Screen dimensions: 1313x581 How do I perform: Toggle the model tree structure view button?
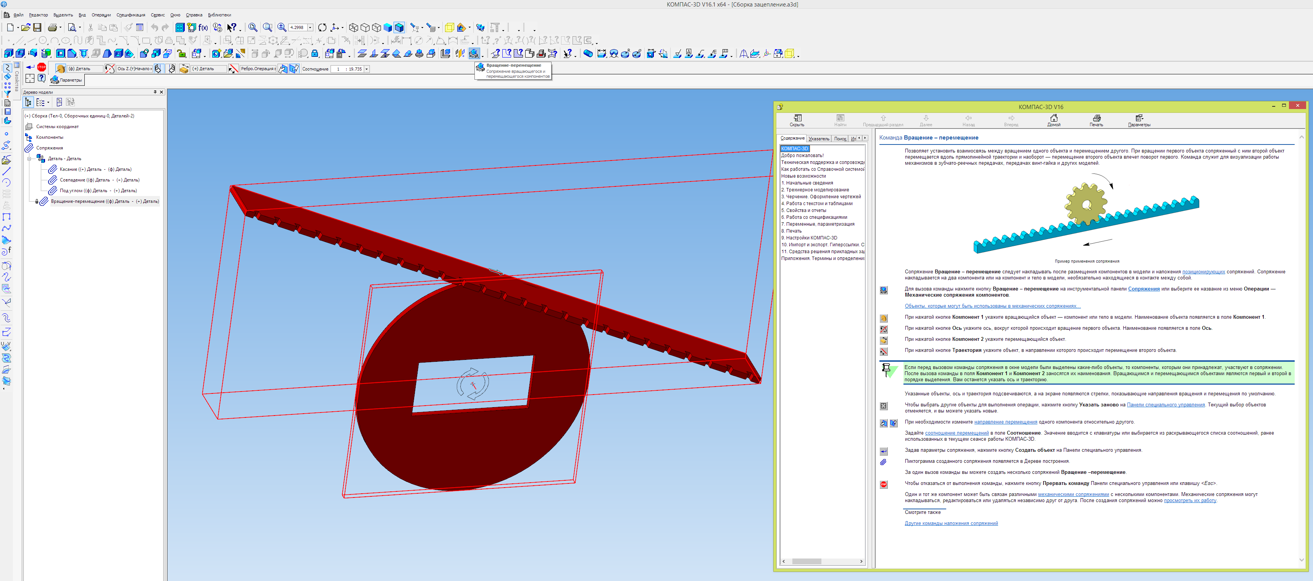point(29,102)
